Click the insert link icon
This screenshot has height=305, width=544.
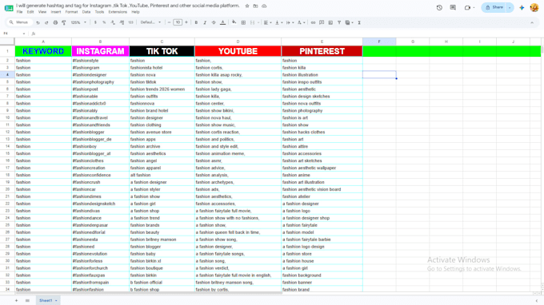coord(313,22)
